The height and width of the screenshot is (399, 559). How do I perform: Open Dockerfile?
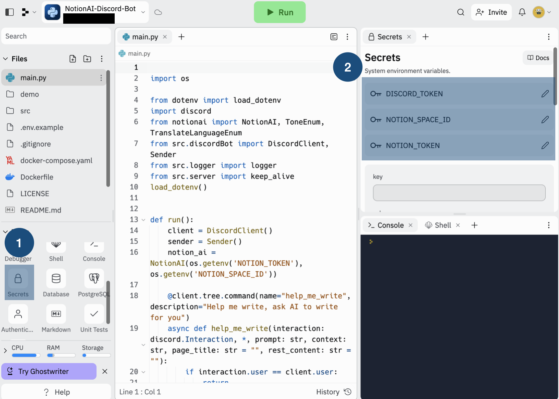[54, 177]
